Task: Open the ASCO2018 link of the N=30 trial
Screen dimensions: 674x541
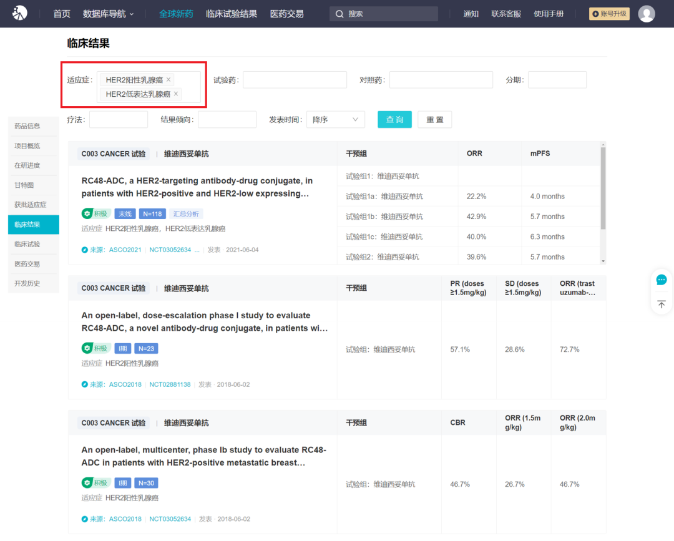Action: tap(125, 519)
